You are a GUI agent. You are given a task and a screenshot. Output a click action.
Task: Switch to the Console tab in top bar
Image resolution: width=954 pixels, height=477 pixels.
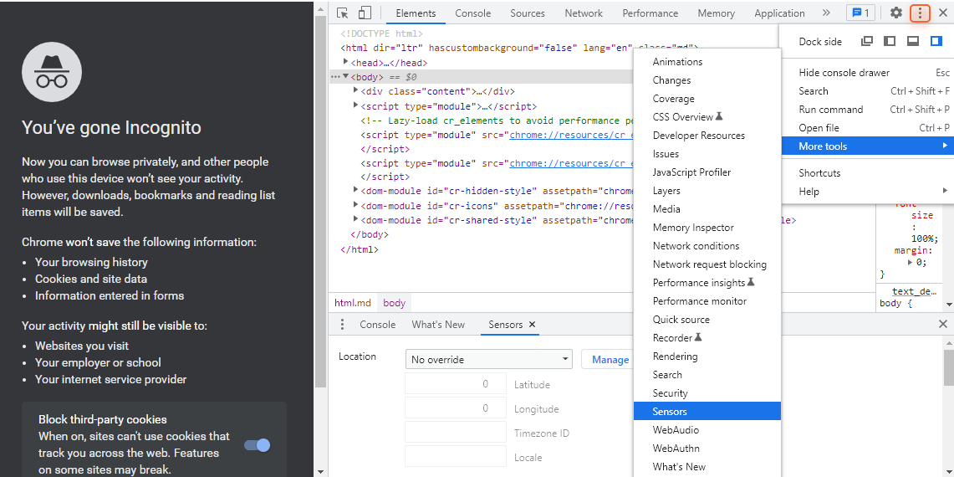pyautogui.click(x=472, y=13)
